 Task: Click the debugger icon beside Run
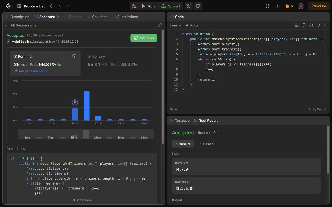134,6
